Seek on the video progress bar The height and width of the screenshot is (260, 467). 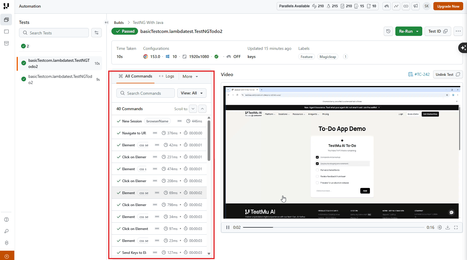(x=333, y=227)
